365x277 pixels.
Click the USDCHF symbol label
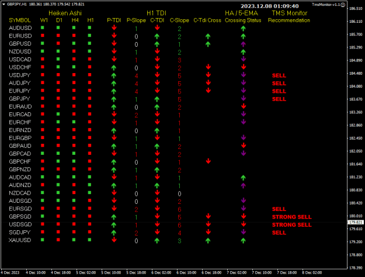pyautogui.click(x=20, y=67)
